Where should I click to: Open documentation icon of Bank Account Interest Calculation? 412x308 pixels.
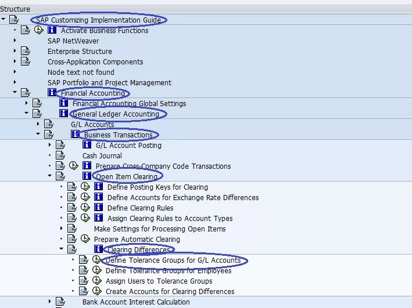60,302
